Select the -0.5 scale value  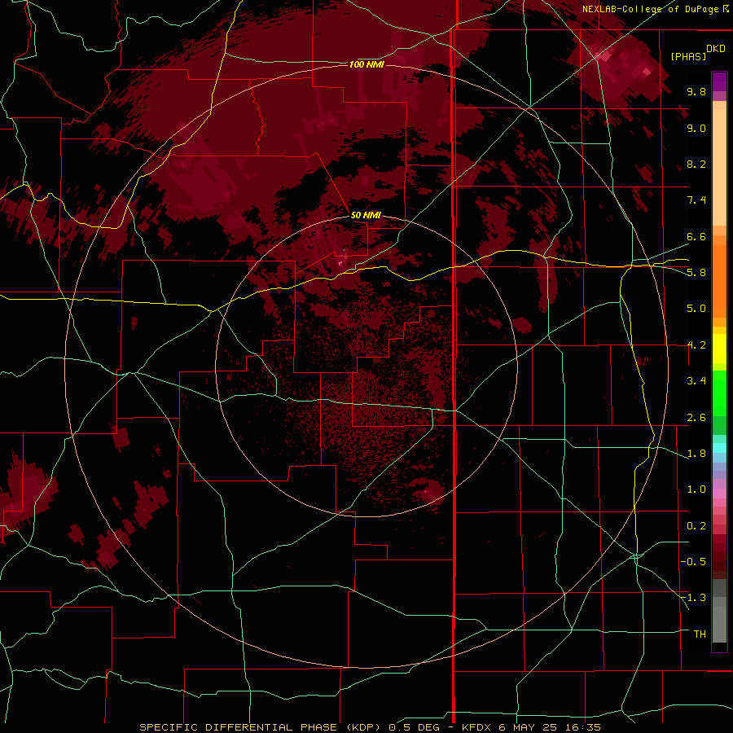693,562
